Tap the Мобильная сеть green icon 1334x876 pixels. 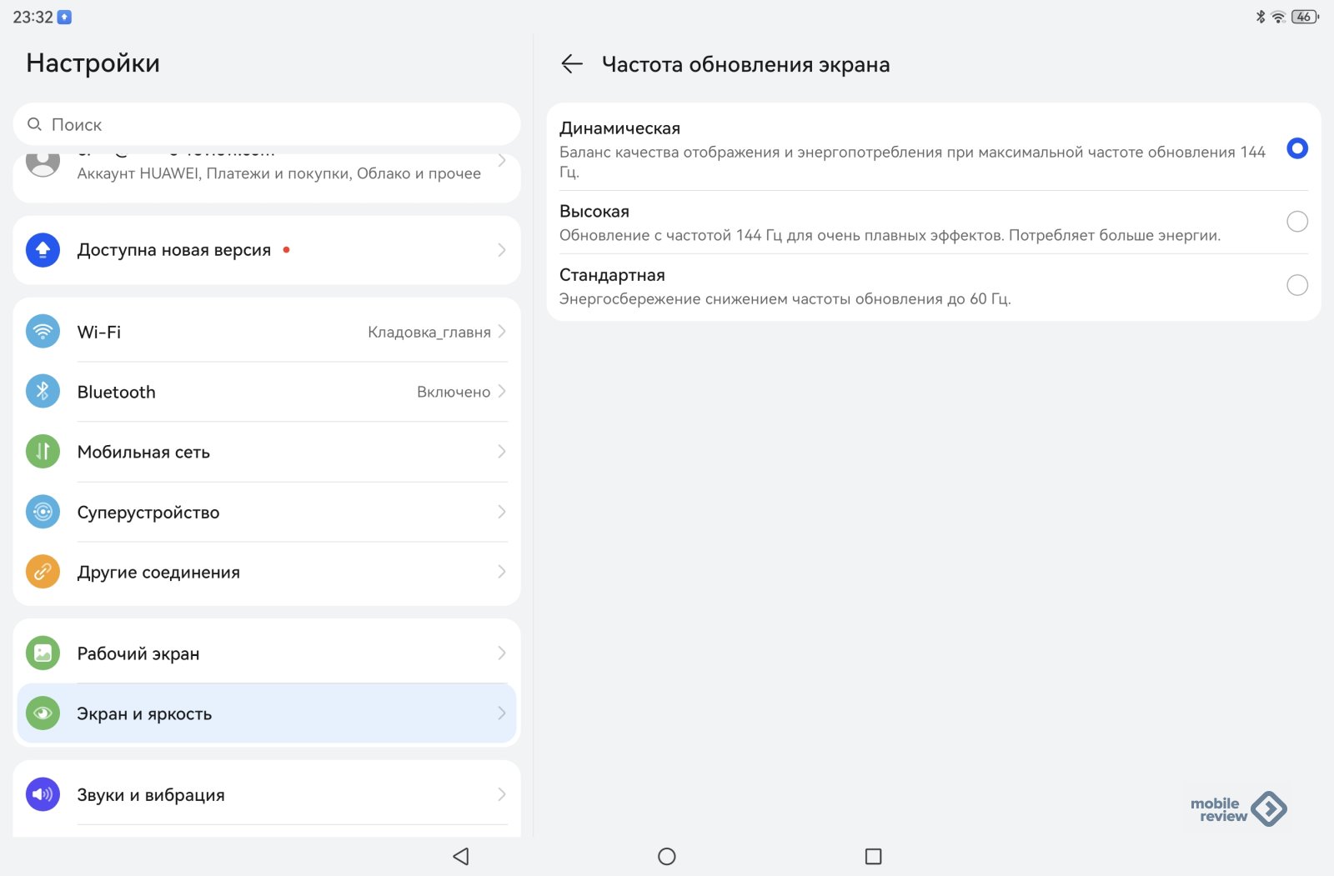pos(43,452)
